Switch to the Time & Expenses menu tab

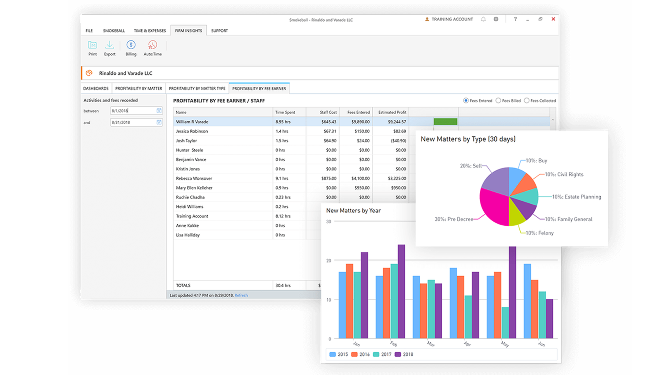pyautogui.click(x=150, y=31)
